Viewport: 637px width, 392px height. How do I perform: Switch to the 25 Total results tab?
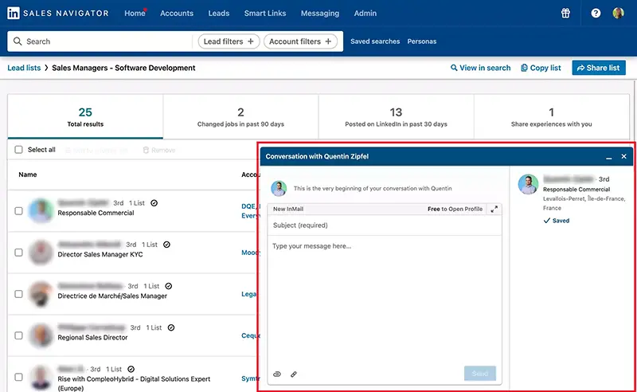point(85,116)
